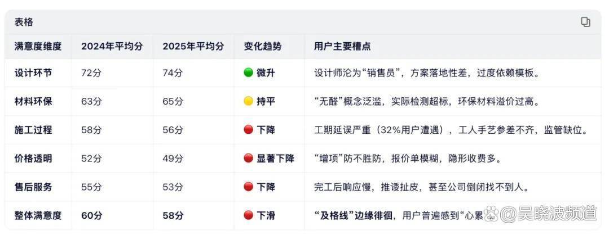Click the 49分 score cell
609x235 pixels.
click(x=173, y=159)
